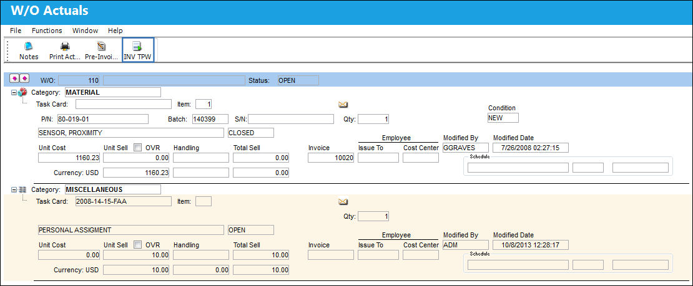Click the SENSOR, PROXIMITY description field

click(x=131, y=132)
